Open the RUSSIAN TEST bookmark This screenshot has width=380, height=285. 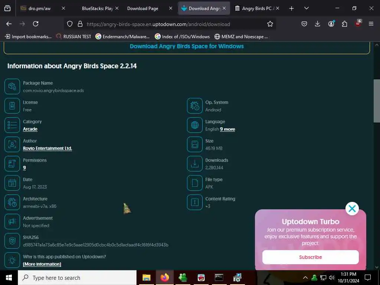click(x=74, y=37)
